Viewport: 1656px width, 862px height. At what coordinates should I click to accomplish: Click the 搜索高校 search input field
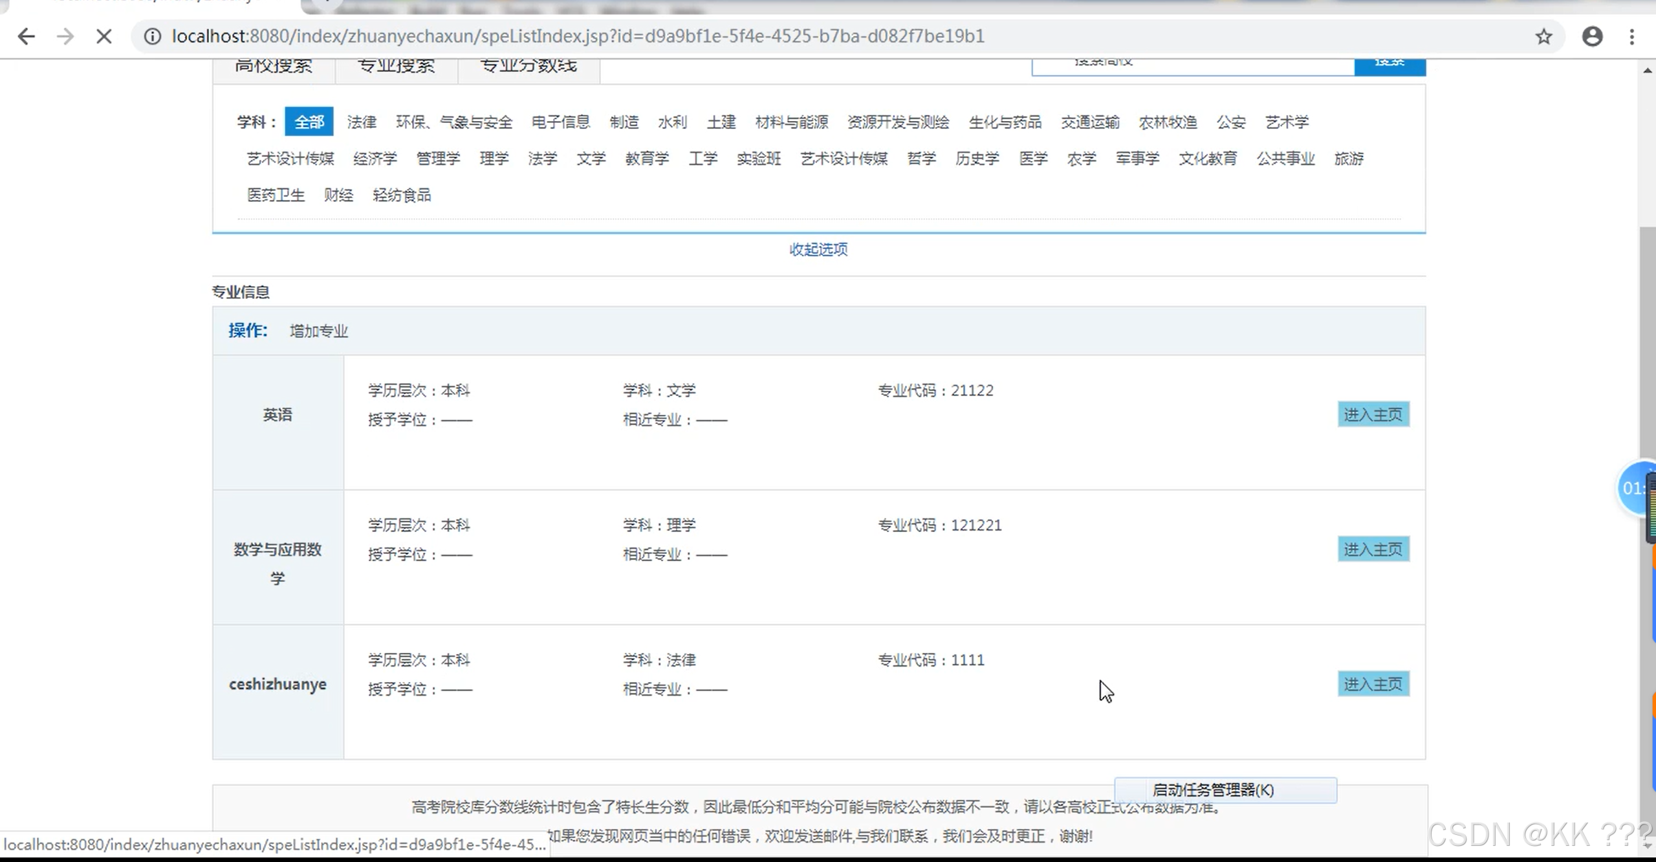point(1192,64)
